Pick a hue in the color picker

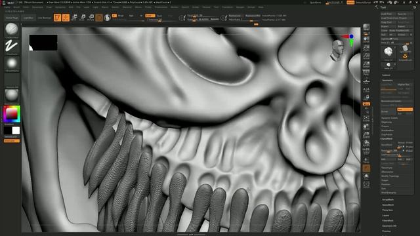coord(12,114)
